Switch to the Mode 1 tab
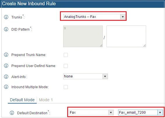 (x=46, y=100)
